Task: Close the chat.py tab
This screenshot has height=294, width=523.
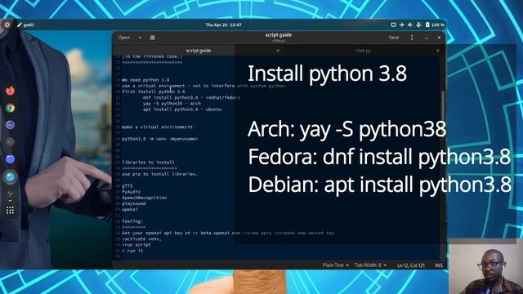Action: coord(438,51)
